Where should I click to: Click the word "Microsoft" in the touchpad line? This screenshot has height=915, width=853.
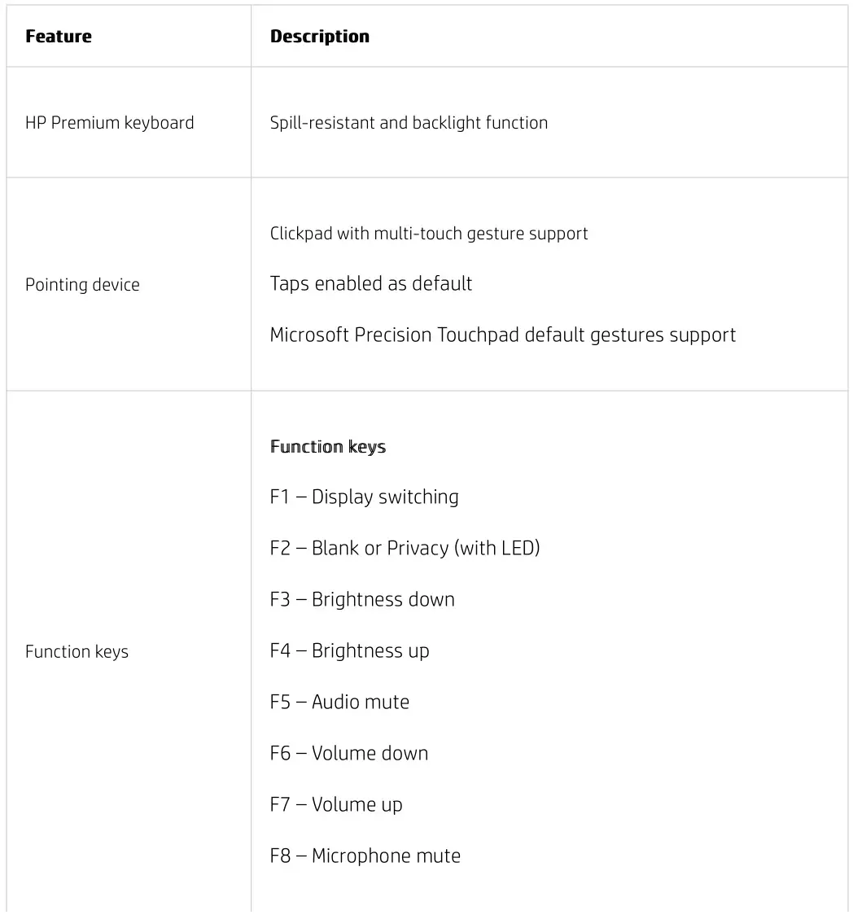pyautogui.click(x=309, y=335)
